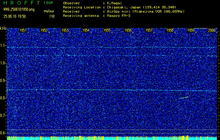Click the Observer field label
Image resolution: width=220 pixels, height=140 pixels.
(71, 3)
